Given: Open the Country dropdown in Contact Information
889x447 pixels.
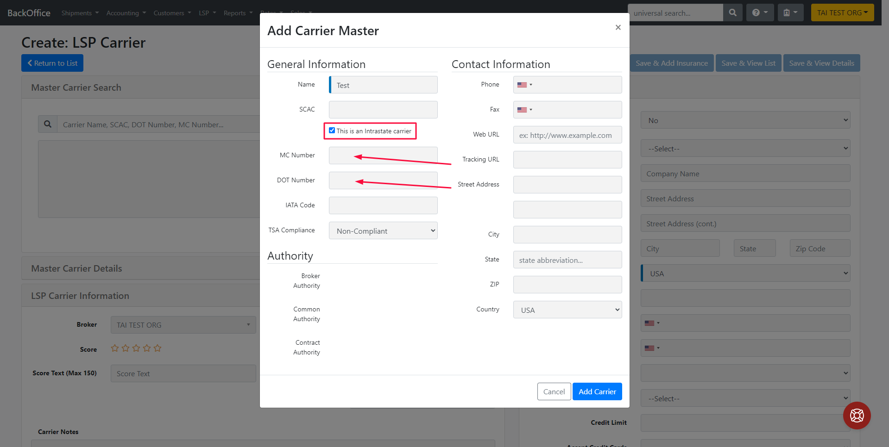Looking at the screenshot, I should 567,310.
